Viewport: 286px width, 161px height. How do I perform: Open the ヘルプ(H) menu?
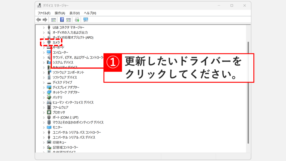click(x=90, y=13)
